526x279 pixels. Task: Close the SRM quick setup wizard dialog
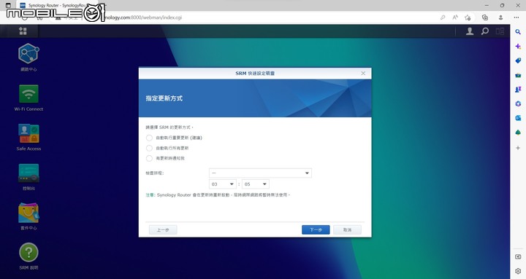click(363, 74)
